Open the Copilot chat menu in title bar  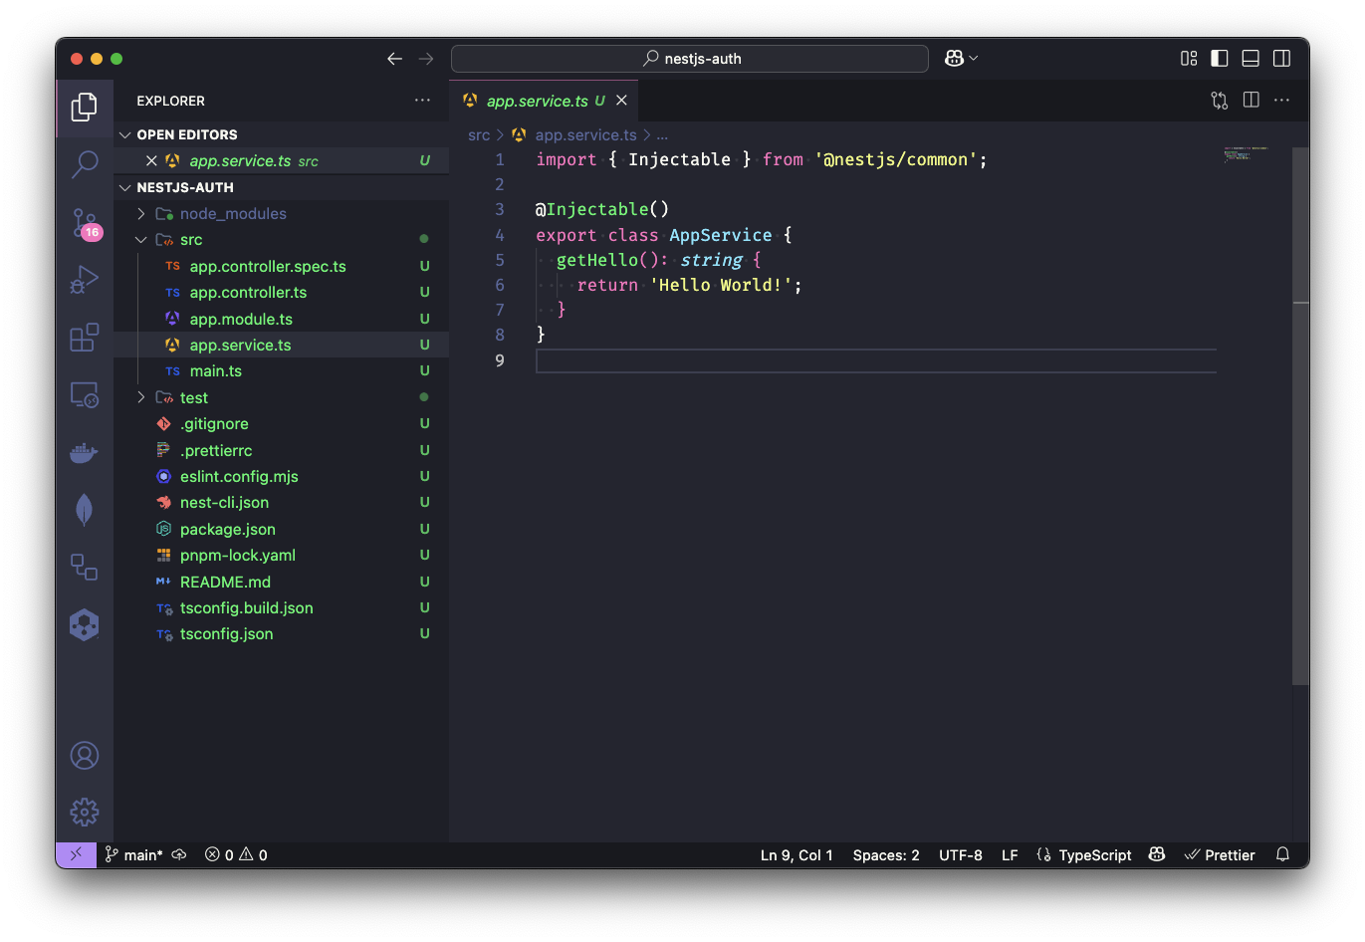tap(961, 59)
